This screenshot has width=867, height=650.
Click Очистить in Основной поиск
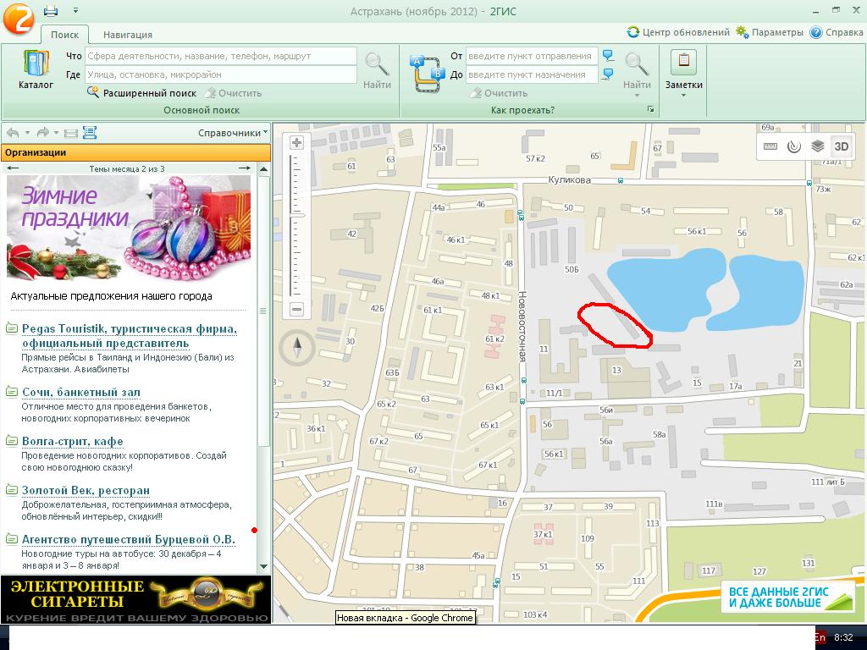234,93
